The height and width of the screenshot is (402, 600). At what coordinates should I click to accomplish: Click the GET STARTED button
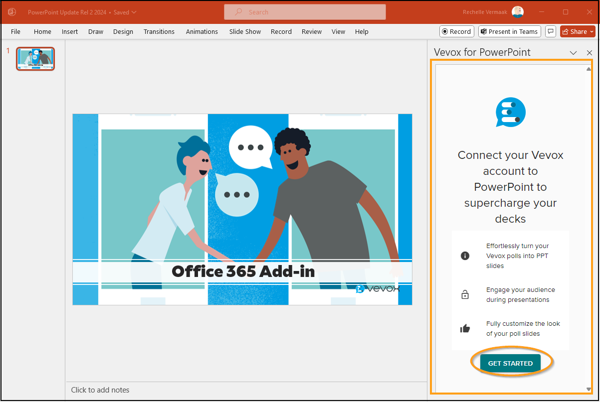(x=510, y=363)
